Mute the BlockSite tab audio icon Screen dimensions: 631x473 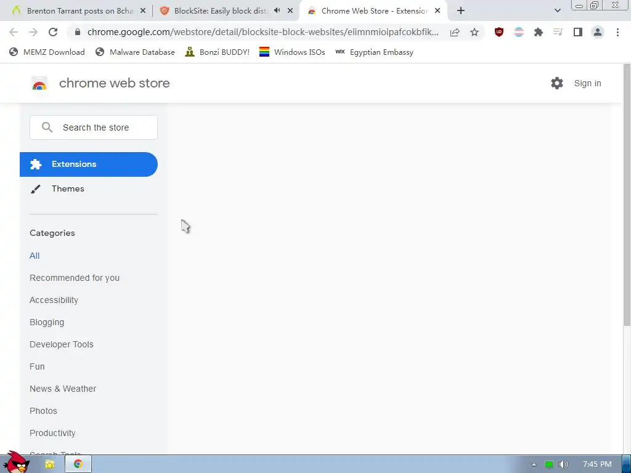click(277, 11)
